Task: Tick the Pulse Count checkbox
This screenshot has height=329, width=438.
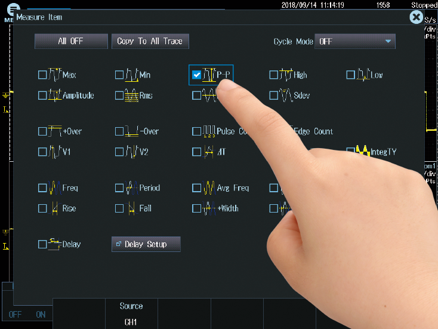Action: [x=197, y=131]
